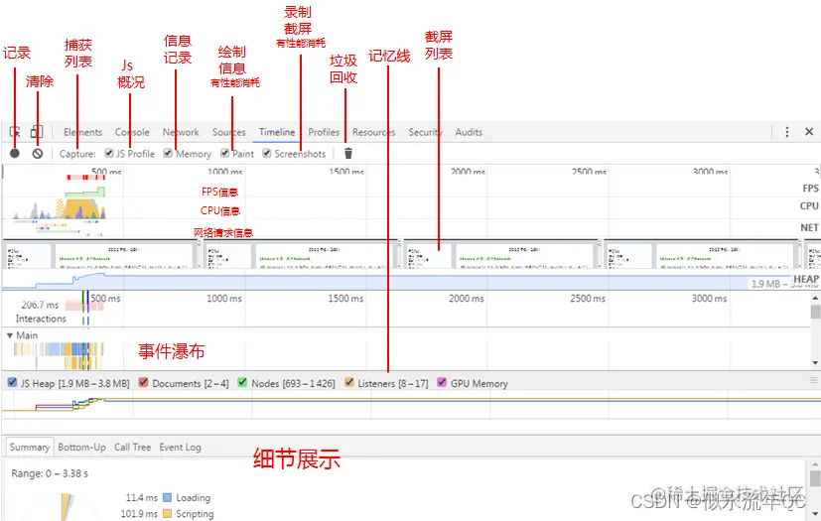Clear the timeline recording
The width and height of the screenshot is (821, 521).
point(37,154)
